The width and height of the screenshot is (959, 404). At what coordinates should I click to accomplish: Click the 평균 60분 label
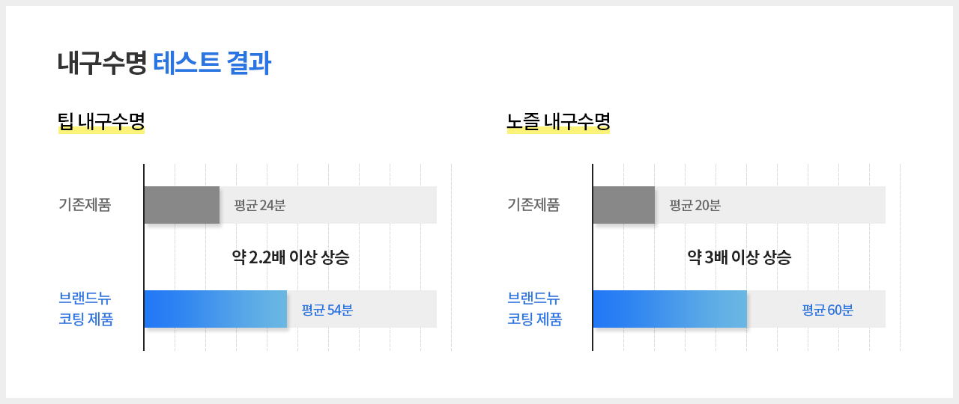tap(827, 310)
